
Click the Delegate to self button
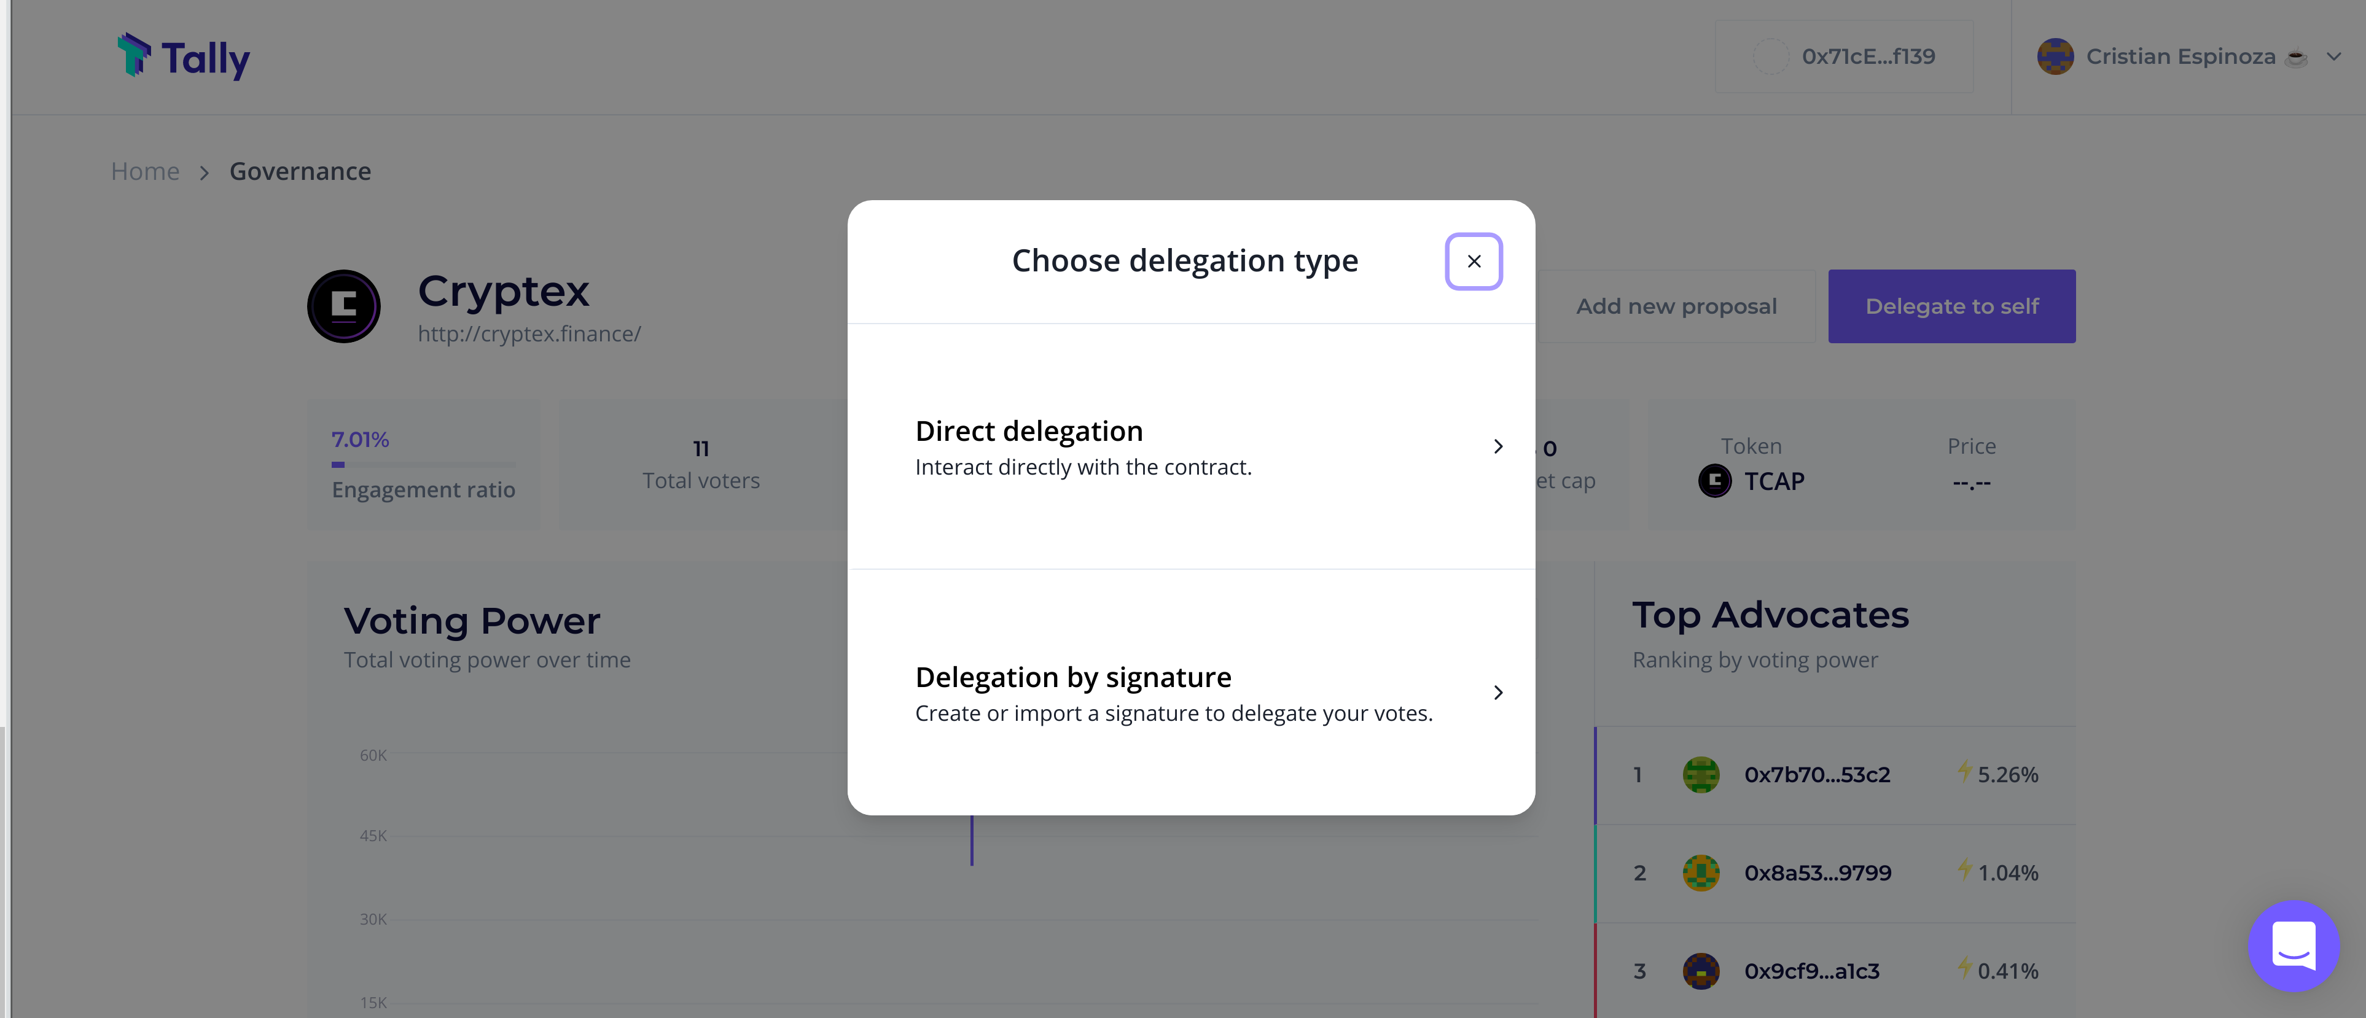pyautogui.click(x=1951, y=306)
